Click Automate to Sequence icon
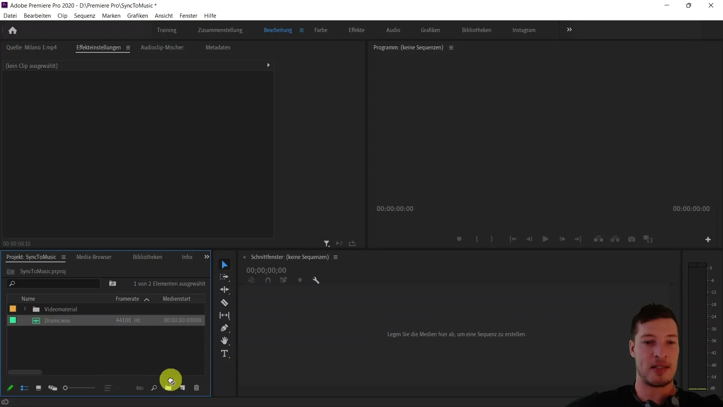723x407 pixels. 140,388
